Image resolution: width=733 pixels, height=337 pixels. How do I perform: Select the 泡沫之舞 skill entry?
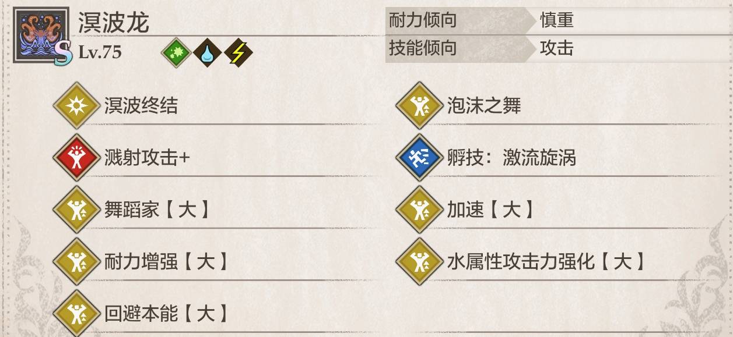[483, 106]
